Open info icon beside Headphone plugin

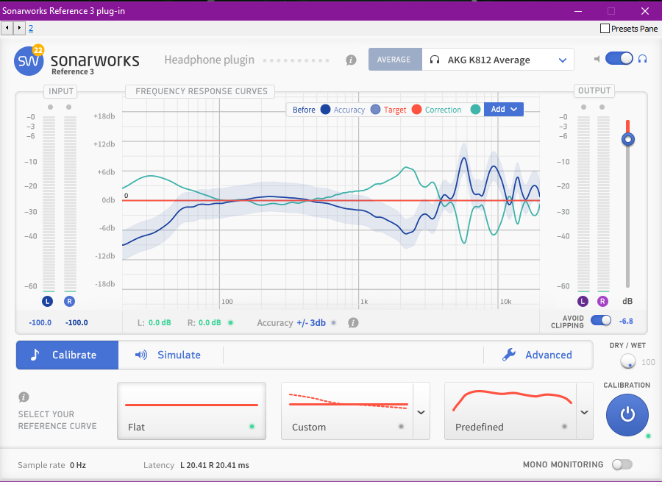(x=351, y=60)
